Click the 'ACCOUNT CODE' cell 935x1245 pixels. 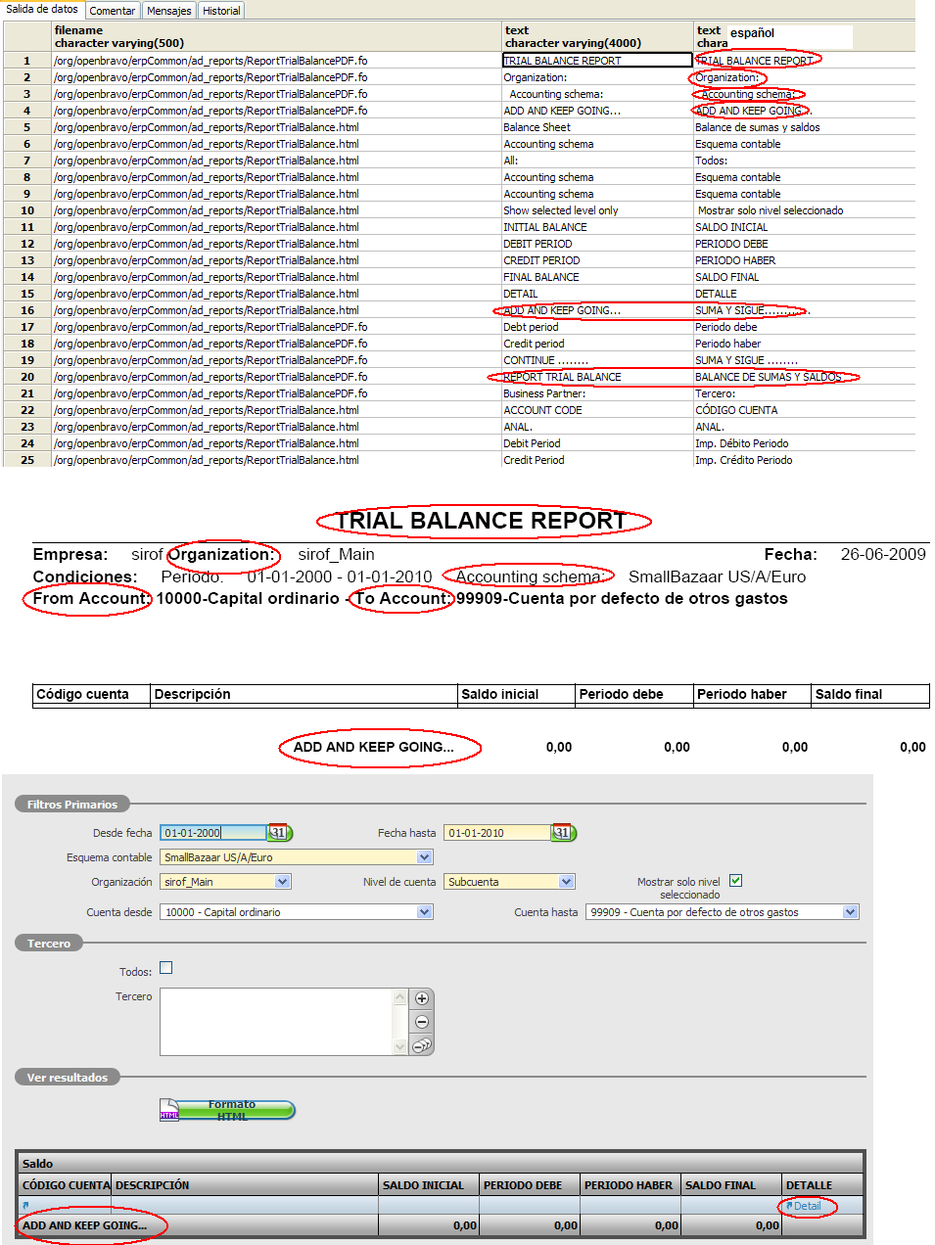[596, 410]
